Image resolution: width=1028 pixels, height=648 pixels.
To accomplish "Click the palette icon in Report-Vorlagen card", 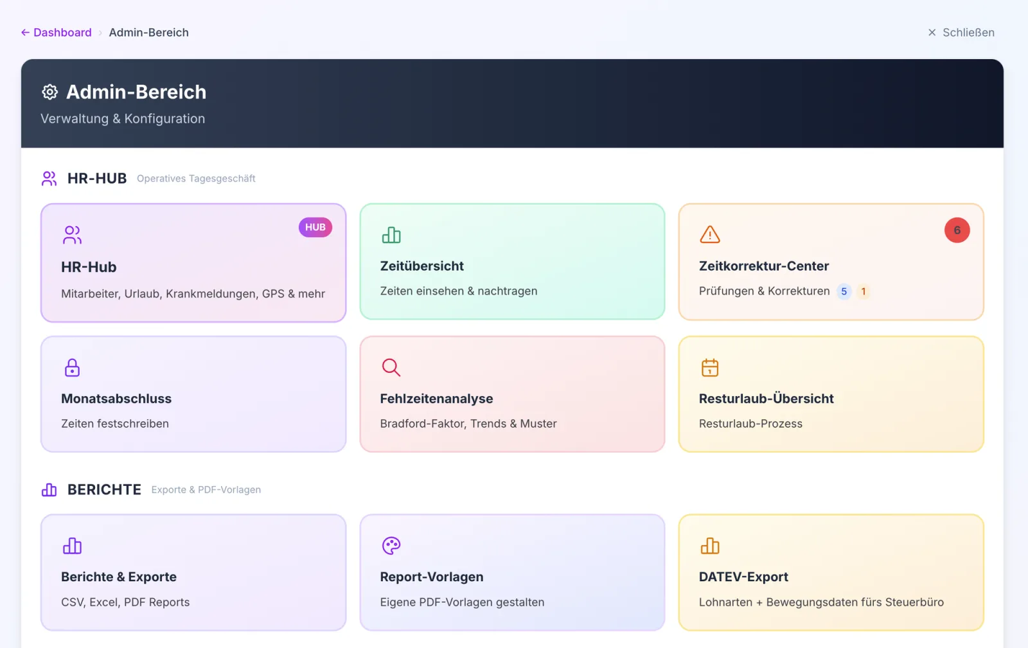I will pos(391,546).
